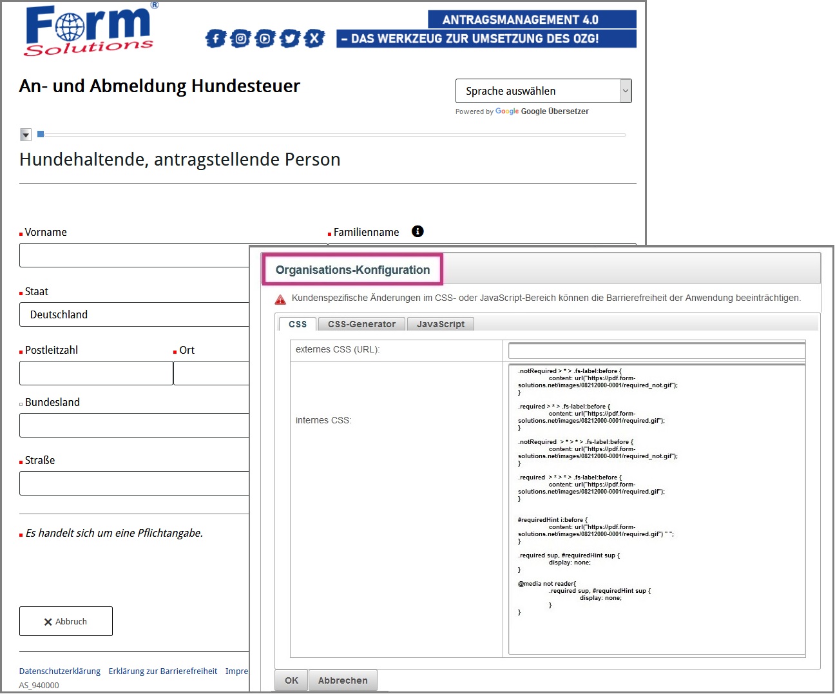Image resolution: width=835 pixels, height=694 pixels.
Task: Switch to the JavaScript tab
Action: click(x=440, y=324)
